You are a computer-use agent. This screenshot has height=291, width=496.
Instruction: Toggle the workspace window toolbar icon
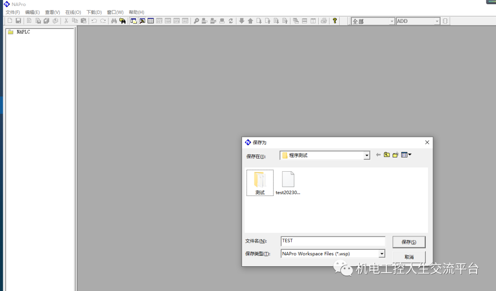[134, 21]
